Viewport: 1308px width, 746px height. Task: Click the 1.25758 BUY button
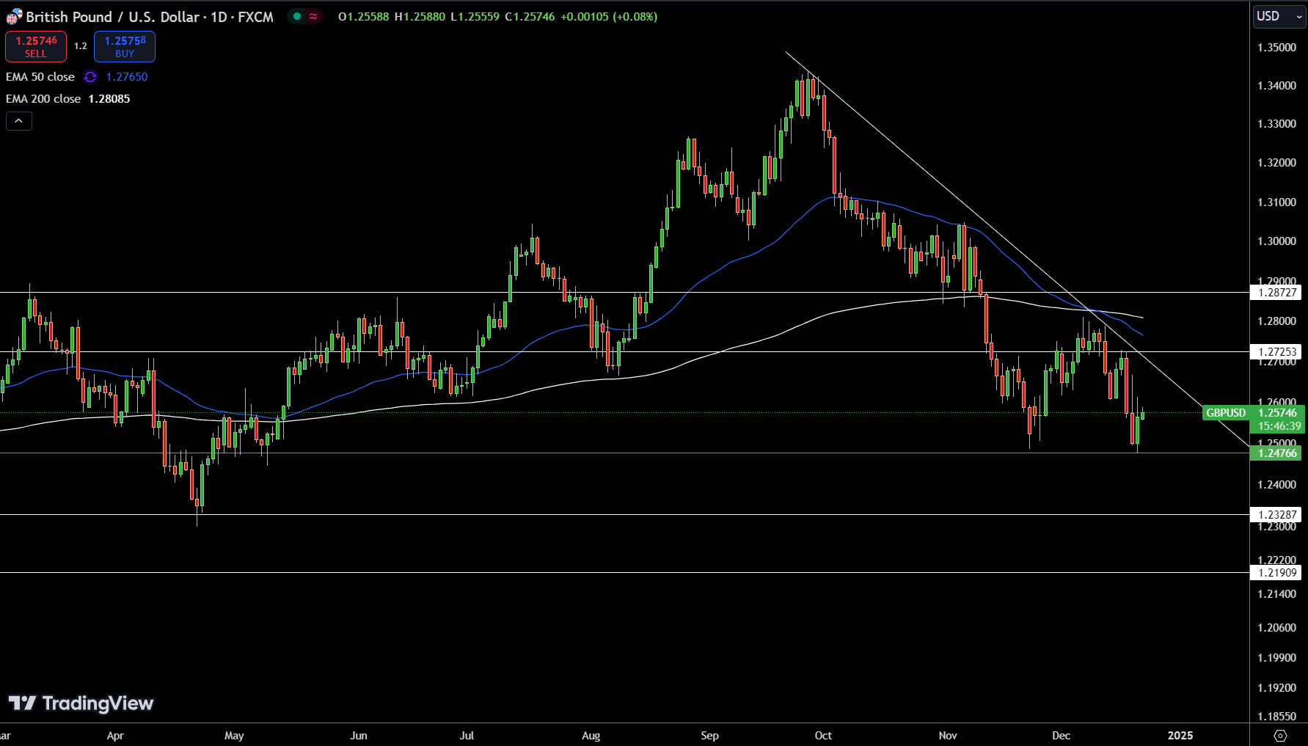click(125, 46)
